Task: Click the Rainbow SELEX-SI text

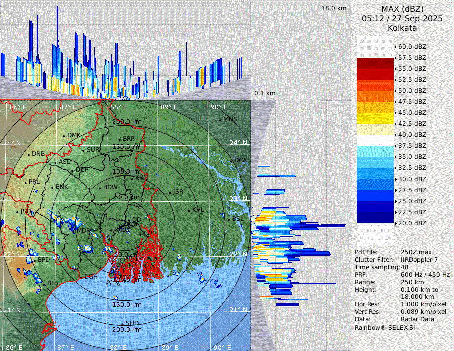Action: tap(385, 327)
